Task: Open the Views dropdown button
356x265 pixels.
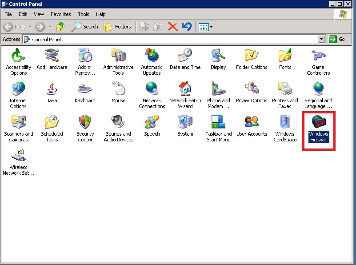Action: pos(205,27)
